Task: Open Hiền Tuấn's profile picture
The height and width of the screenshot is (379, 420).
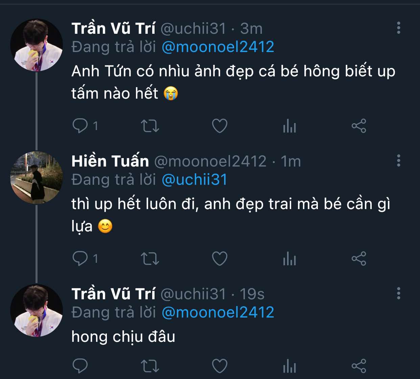Action: tap(37, 178)
